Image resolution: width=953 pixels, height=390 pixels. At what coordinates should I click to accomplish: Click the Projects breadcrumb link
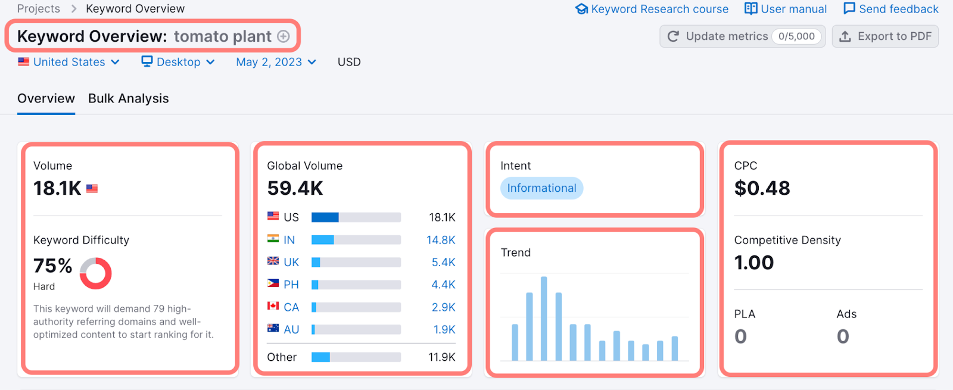tap(39, 9)
